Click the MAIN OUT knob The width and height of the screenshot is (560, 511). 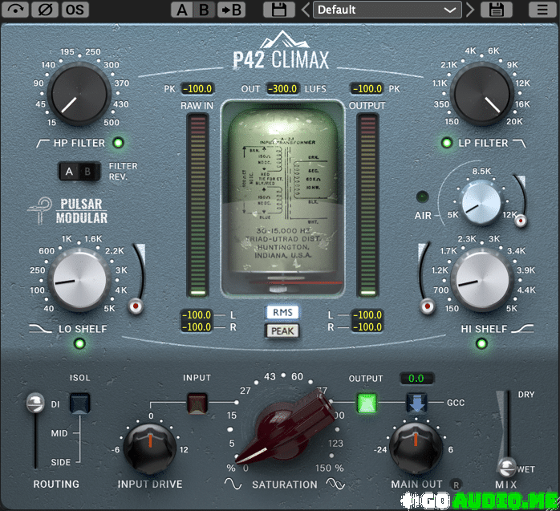tap(416, 448)
